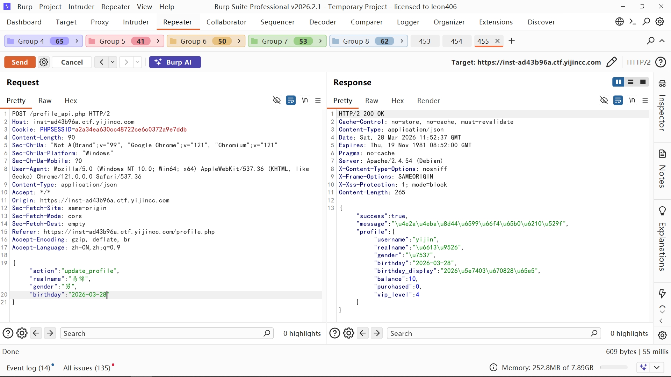Edit target with the pencil icon

[x=612, y=62]
